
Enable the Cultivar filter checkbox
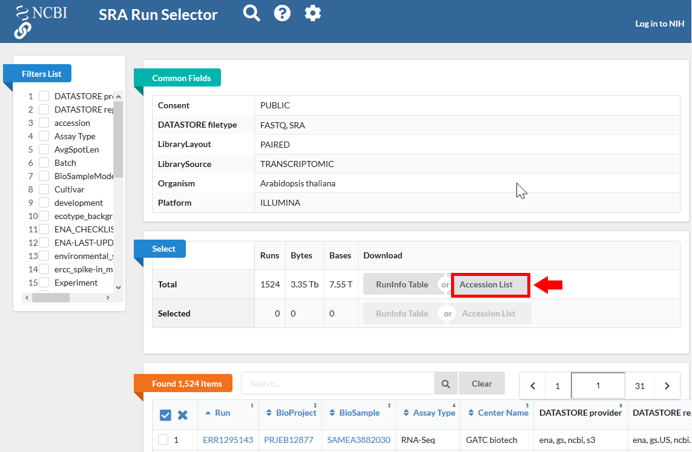44,189
